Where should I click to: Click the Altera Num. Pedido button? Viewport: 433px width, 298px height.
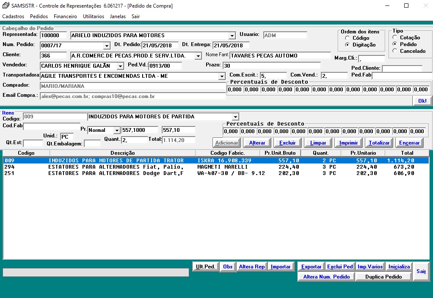coord(326,277)
